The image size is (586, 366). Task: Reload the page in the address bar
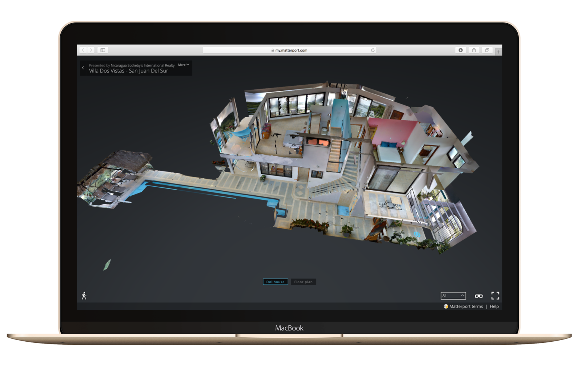pyautogui.click(x=373, y=50)
